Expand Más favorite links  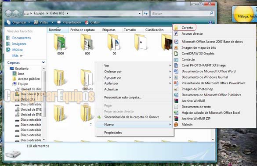point(17,56)
